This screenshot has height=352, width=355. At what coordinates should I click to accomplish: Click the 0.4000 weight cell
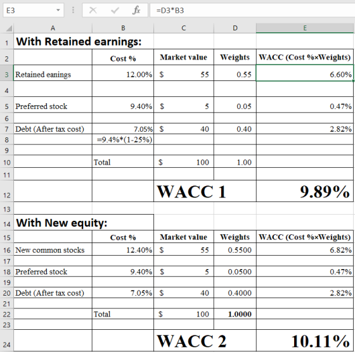235,292
